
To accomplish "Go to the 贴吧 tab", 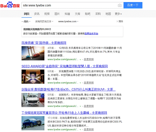I will click(88, 14).
